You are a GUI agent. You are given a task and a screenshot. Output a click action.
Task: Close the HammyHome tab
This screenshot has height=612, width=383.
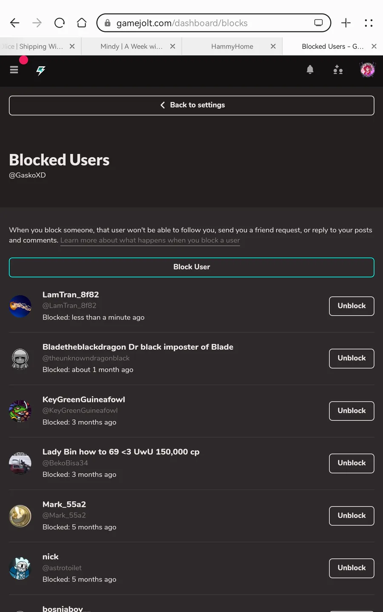[273, 46]
